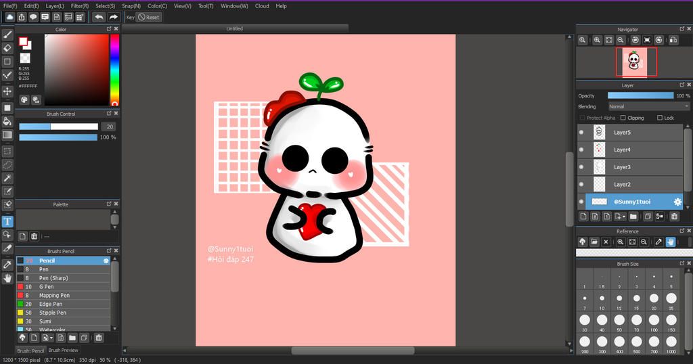This screenshot has width=693, height=364.
Task: Undock the Layer panel
Action: tap(681, 85)
